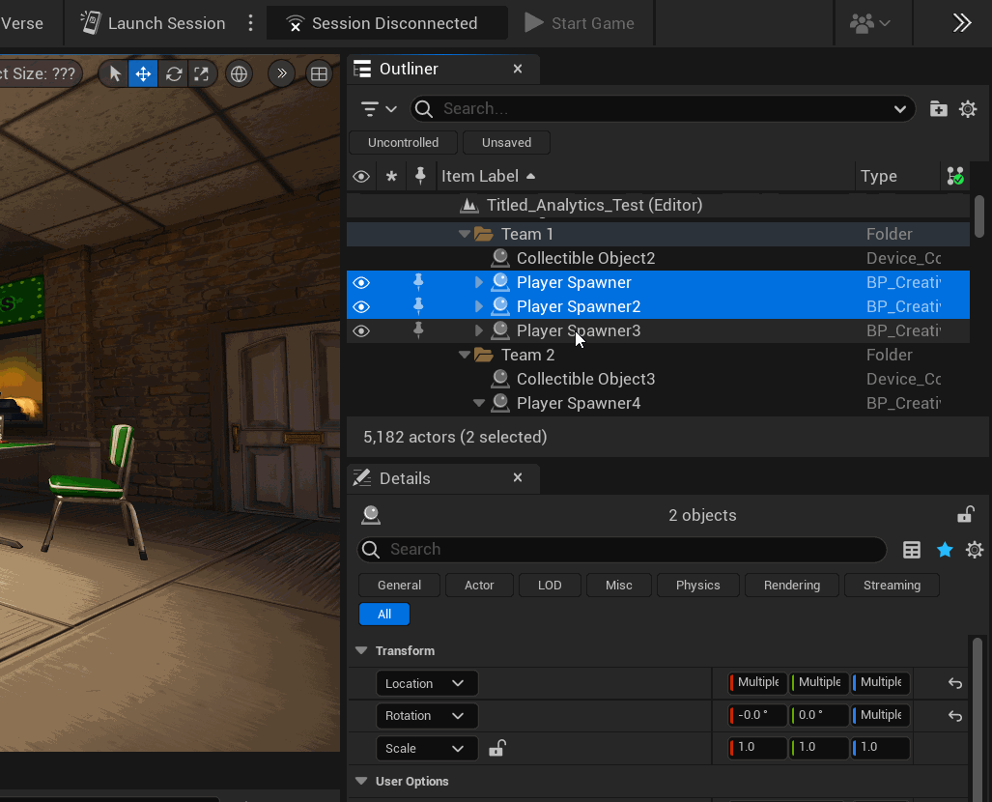
Task: Hide Player Spawner2 via eye icon
Action: (361, 306)
